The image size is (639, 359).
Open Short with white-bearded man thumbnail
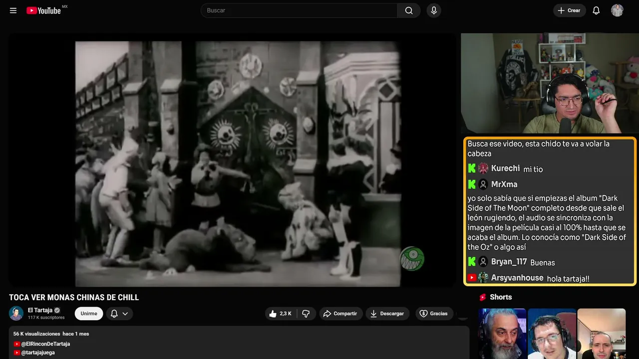click(x=502, y=334)
